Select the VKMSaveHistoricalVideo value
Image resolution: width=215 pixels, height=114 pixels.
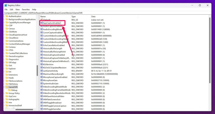(53, 96)
